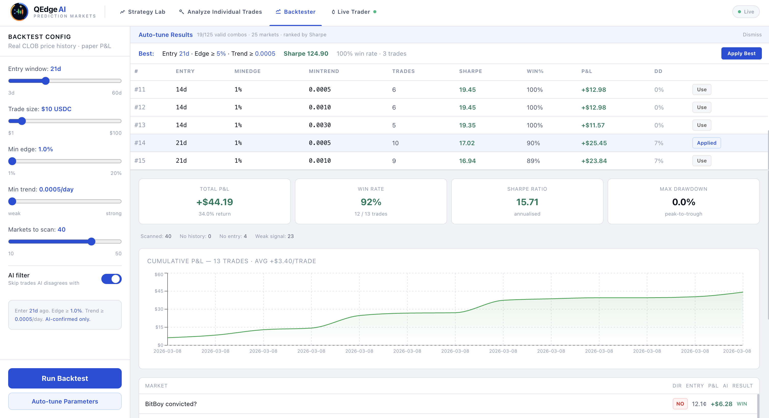Click the QEdge AI logo icon

pos(19,12)
